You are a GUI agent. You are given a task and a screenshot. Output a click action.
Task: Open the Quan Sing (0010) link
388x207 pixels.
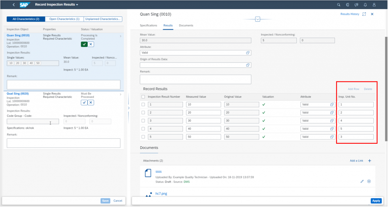pyautogui.click(x=18, y=35)
